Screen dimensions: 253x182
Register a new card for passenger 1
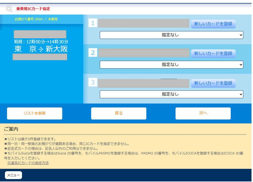(213, 24)
